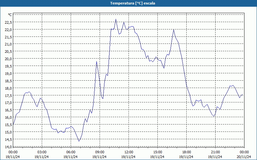Click the 19/11/24 date under 12:00
This screenshot has width=257, height=160.
coord(128,157)
